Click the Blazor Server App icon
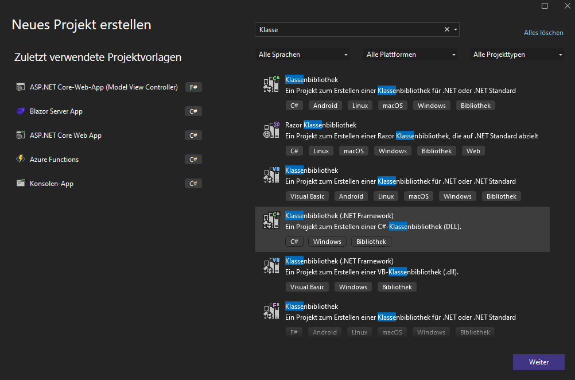575x380 pixels. [x=21, y=111]
